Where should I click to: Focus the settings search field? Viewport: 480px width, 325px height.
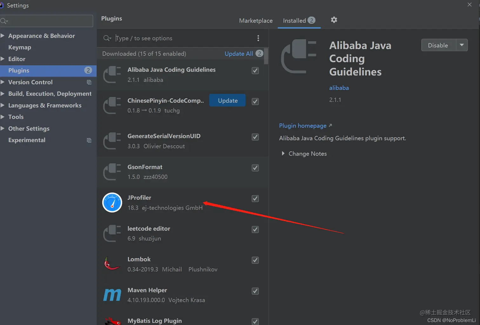pyautogui.click(x=47, y=21)
